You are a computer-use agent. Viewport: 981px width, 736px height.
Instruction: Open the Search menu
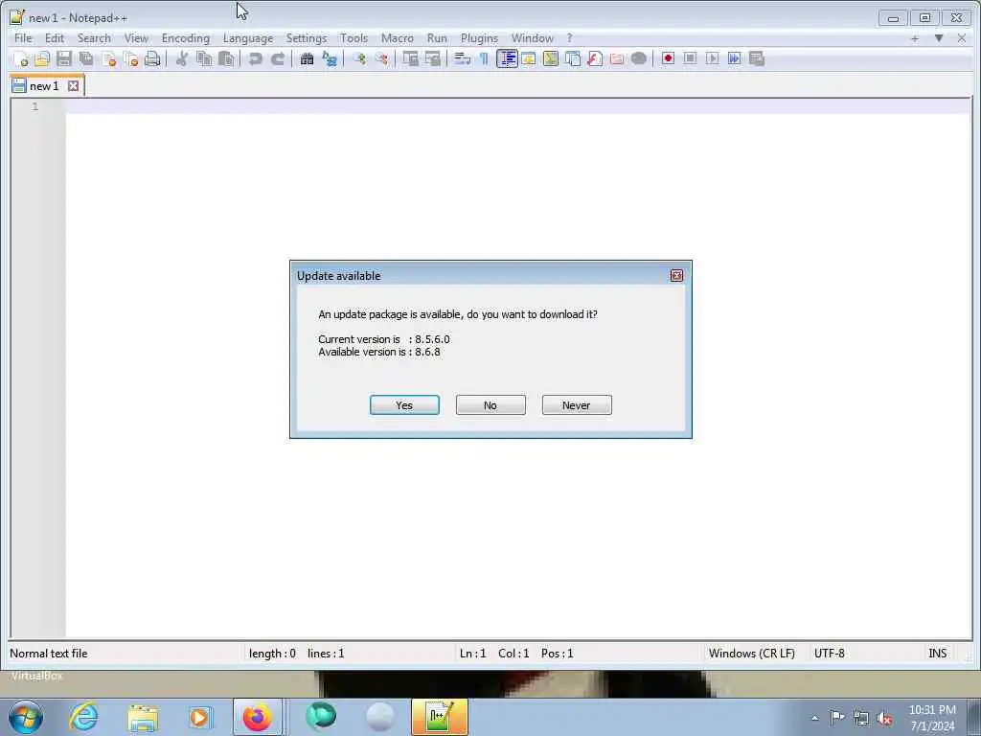point(94,38)
